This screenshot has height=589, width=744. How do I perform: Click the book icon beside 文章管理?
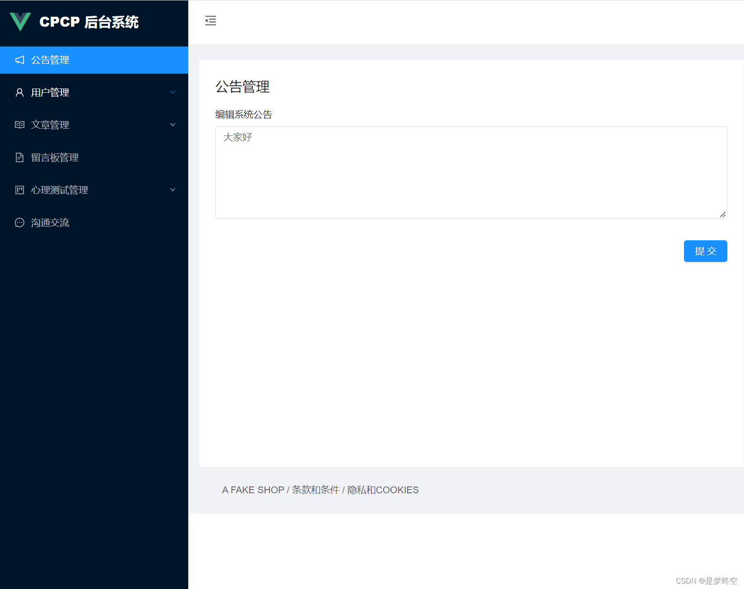pyautogui.click(x=19, y=125)
